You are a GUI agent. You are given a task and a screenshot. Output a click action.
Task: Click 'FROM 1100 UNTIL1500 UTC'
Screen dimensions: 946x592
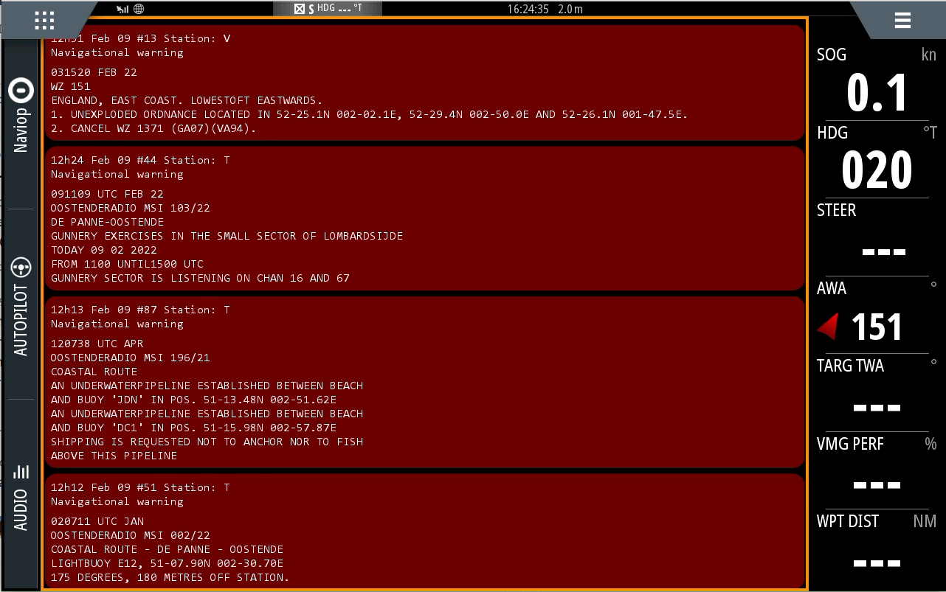coord(128,264)
